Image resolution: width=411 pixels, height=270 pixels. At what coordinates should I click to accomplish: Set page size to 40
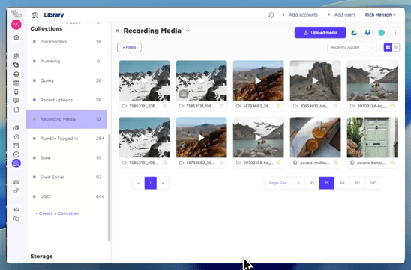click(x=342, y=183)
